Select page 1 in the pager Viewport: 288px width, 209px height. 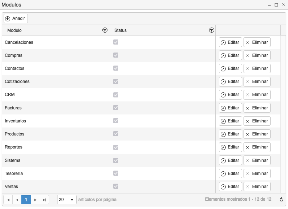point(26,200)
